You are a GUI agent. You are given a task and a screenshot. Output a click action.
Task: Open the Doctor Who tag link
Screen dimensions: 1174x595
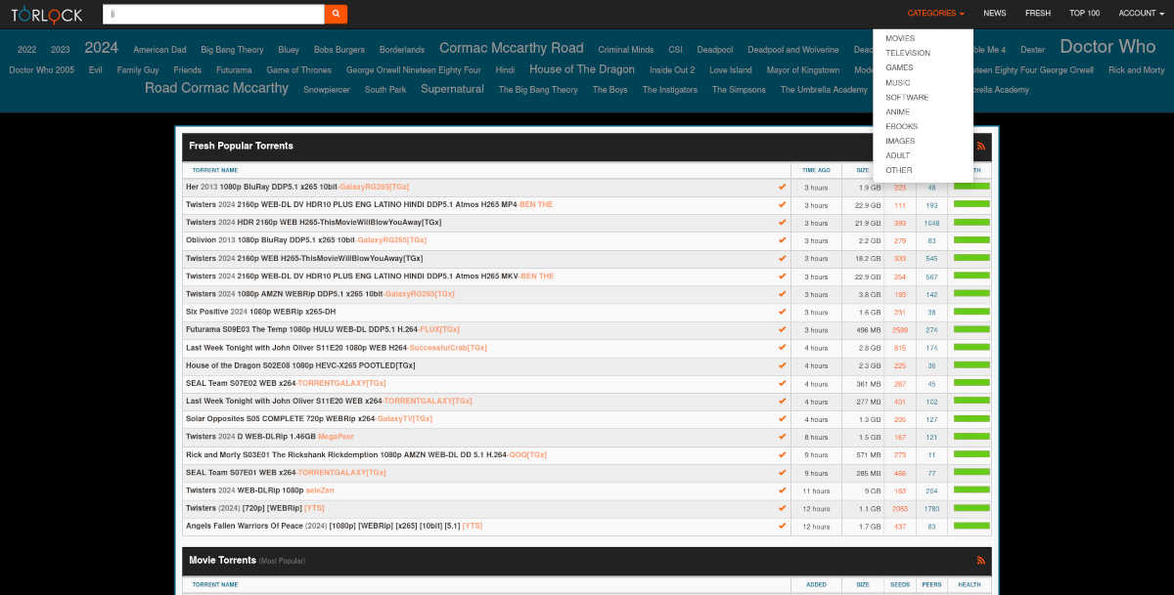click(x=1107, y=47)
